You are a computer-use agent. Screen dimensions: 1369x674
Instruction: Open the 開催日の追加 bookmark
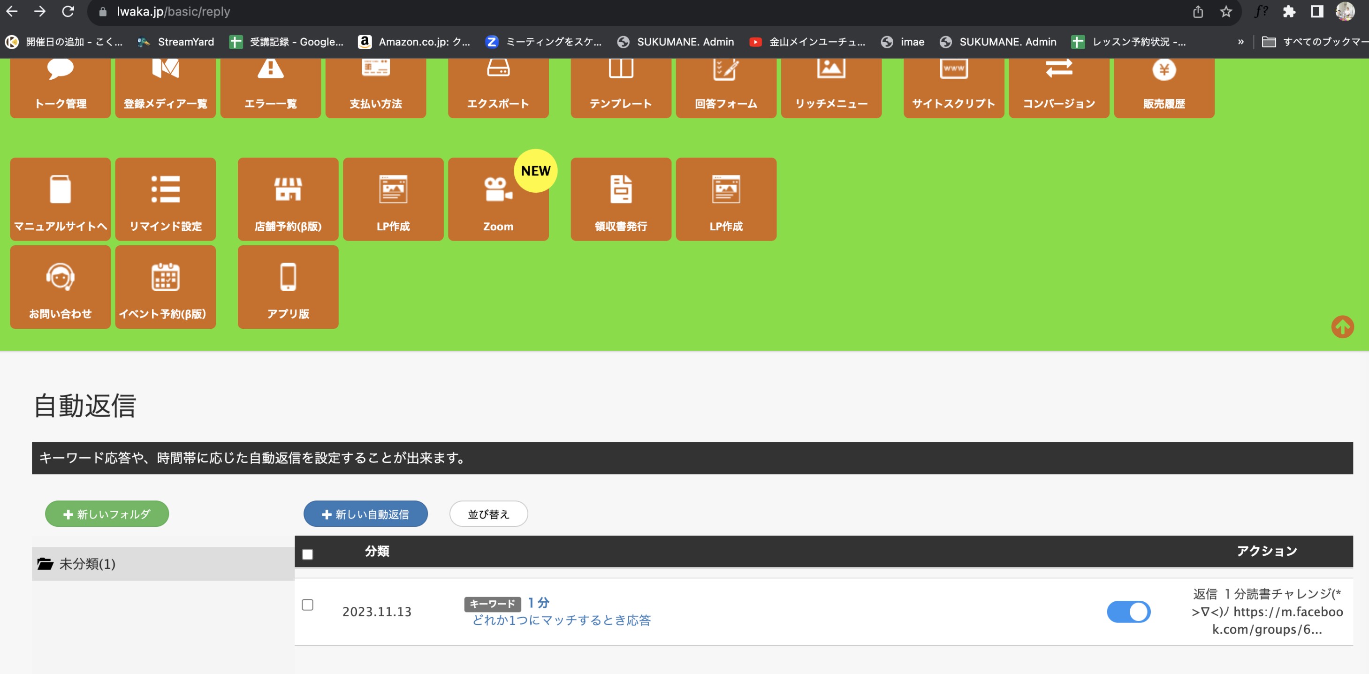click(x=64, y=42)
